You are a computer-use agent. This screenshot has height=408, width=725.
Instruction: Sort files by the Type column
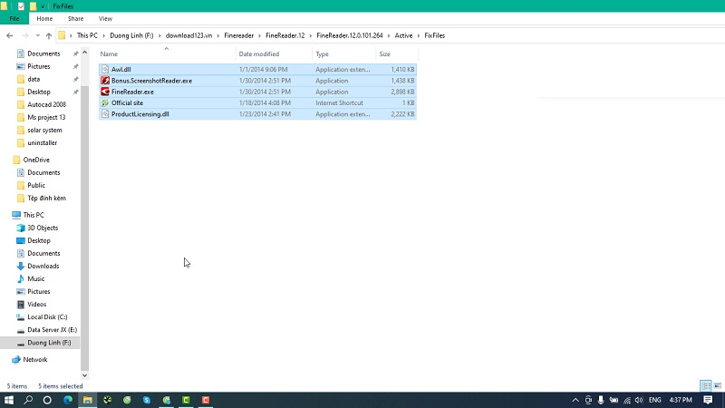[323, 54]
